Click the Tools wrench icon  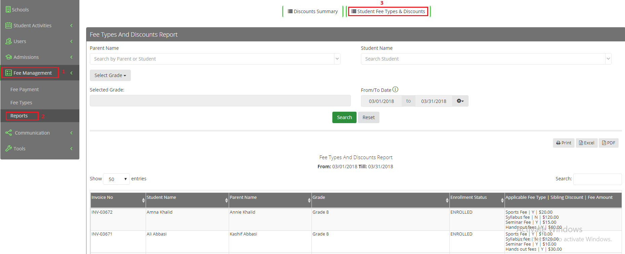pyautogui.click(x=8, y=148)
